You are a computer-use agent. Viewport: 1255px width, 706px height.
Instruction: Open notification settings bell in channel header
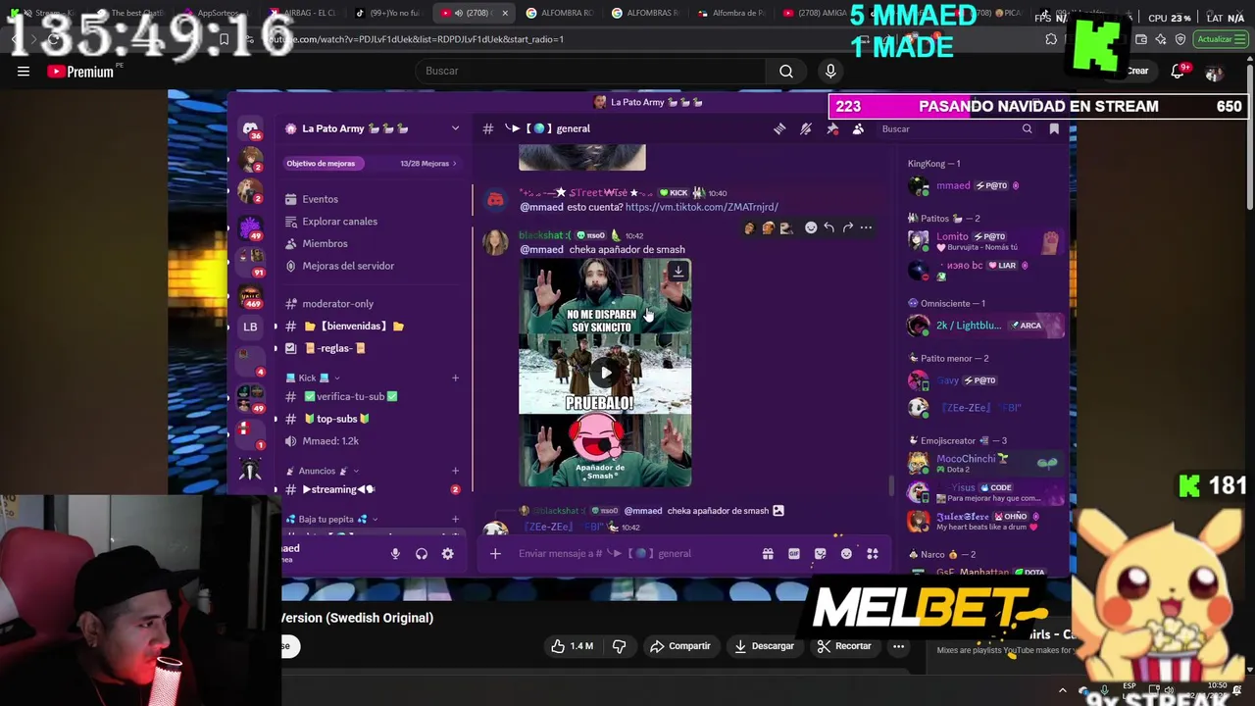tap(806, 128)
